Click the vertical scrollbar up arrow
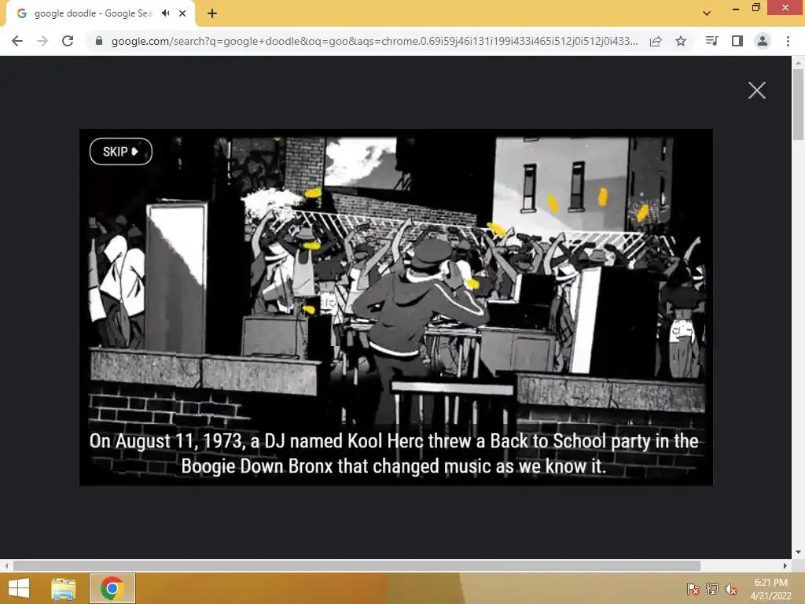This screenshot has width=805, height=604. click(x=798, y=63)
